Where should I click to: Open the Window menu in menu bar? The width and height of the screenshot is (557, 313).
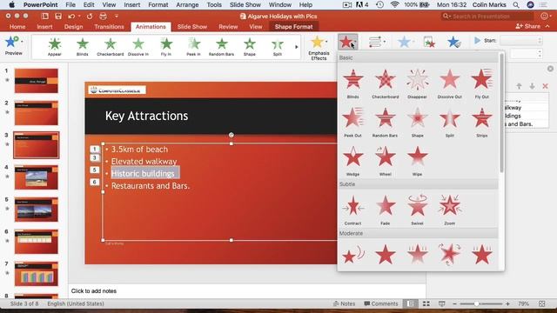(279, 5)
